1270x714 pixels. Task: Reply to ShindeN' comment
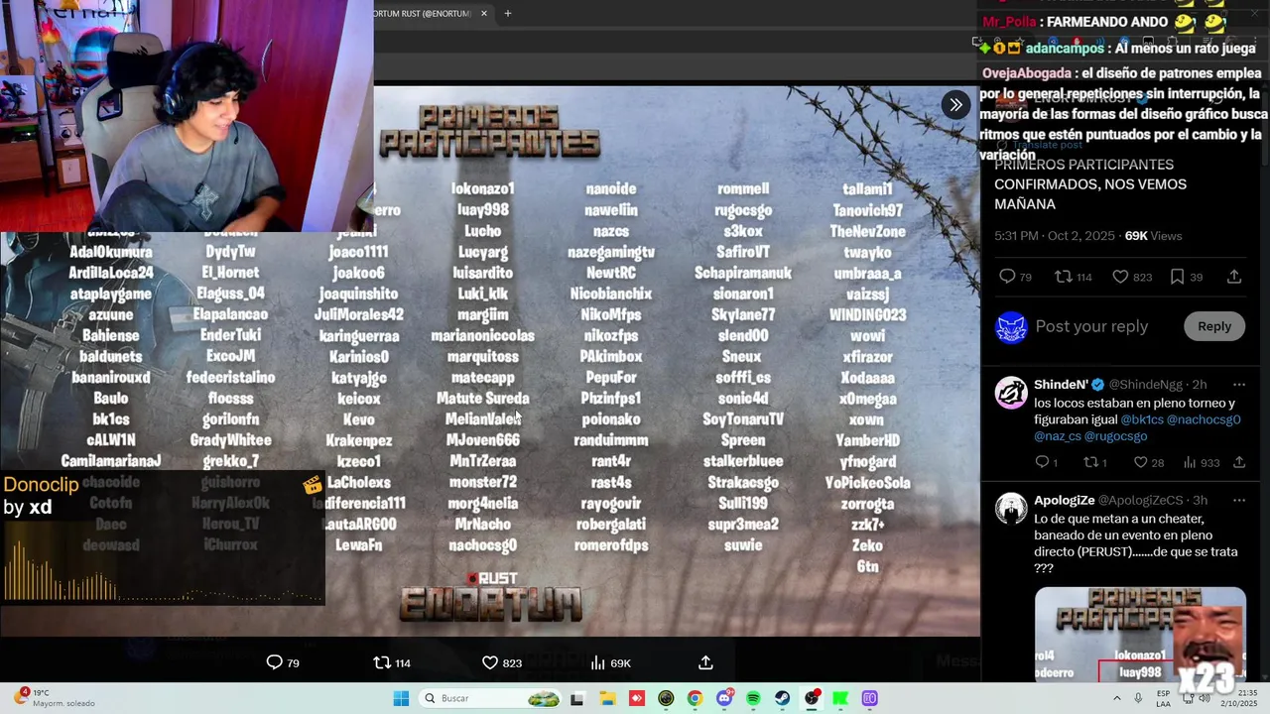pyautogui.click(x=1046, y=462)
